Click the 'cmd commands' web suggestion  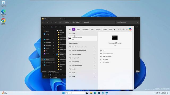point(83,54)
